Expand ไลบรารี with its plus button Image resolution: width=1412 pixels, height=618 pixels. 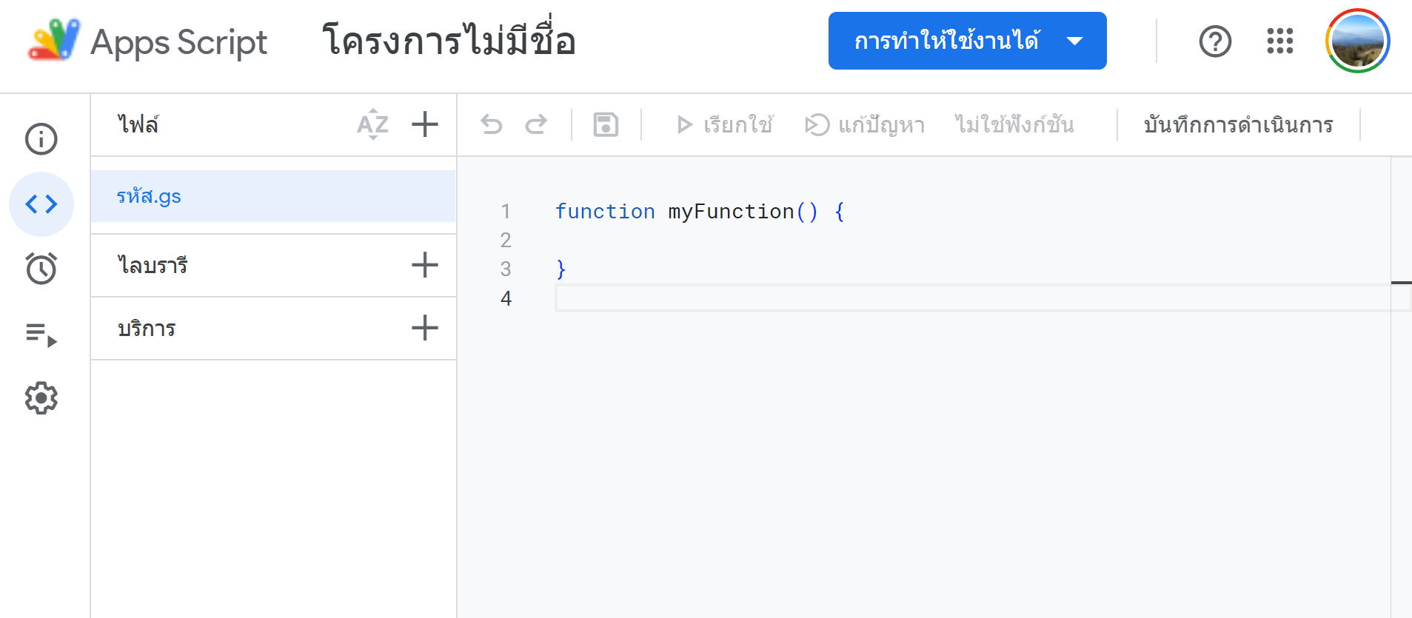[x=424, y=265]
